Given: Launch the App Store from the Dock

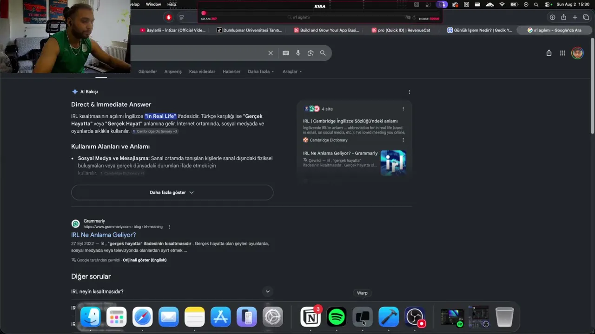Looking at the screenshot, I should pyautogui.click(x=220, y=317).
